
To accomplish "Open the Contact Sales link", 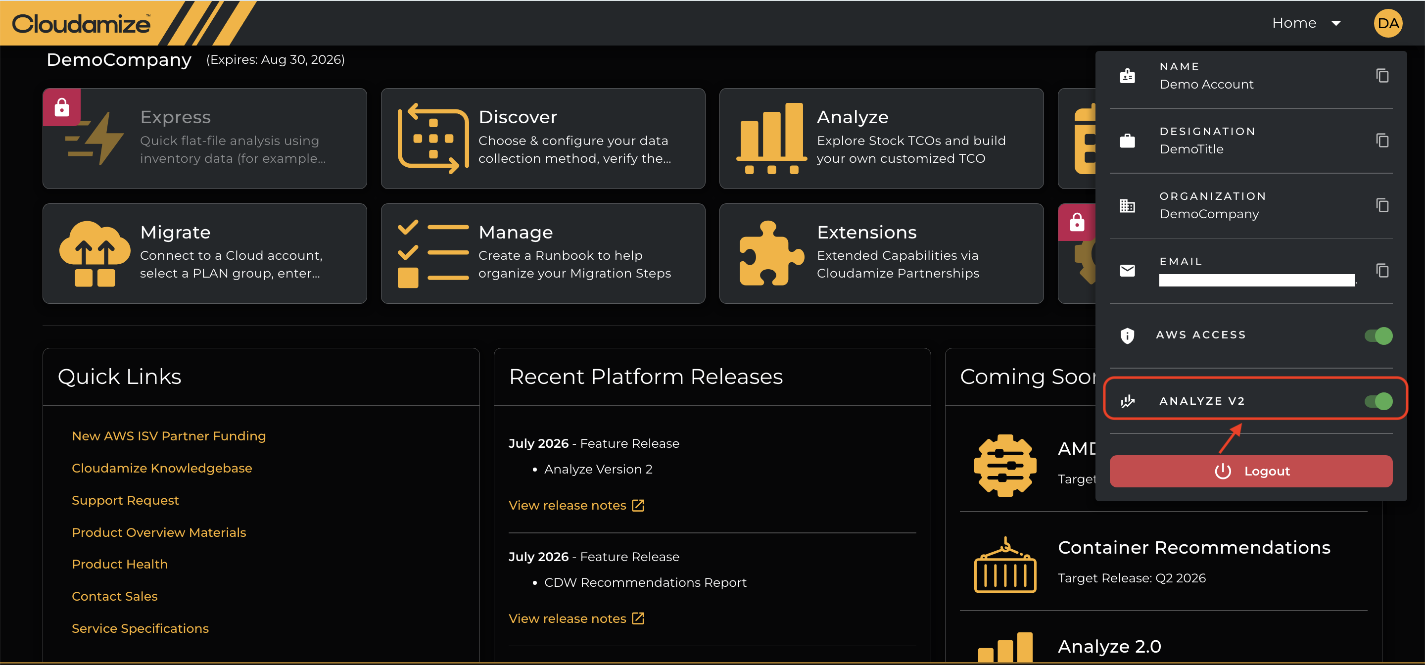I will 114,596.
